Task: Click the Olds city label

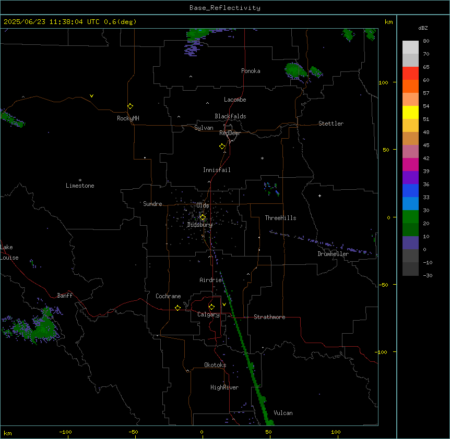Action: 203,205
